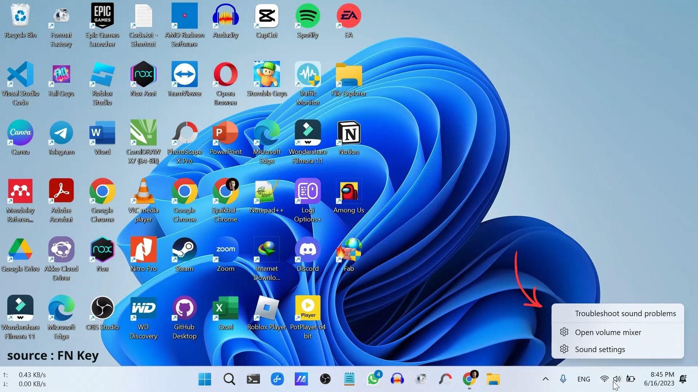698x392 pixels.
Task: Select the Notepad++ desktop icon
Action: click(266, 196)
